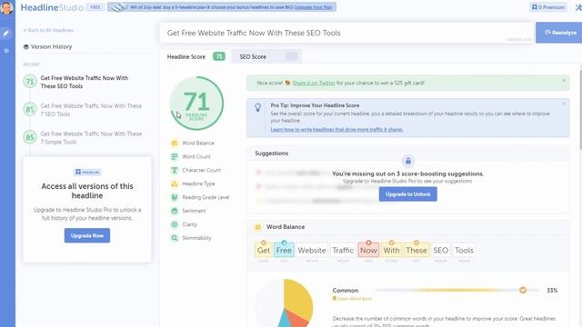Select the word 'Get' in Word Balance
Screen dimensions: 582x327
264,251
